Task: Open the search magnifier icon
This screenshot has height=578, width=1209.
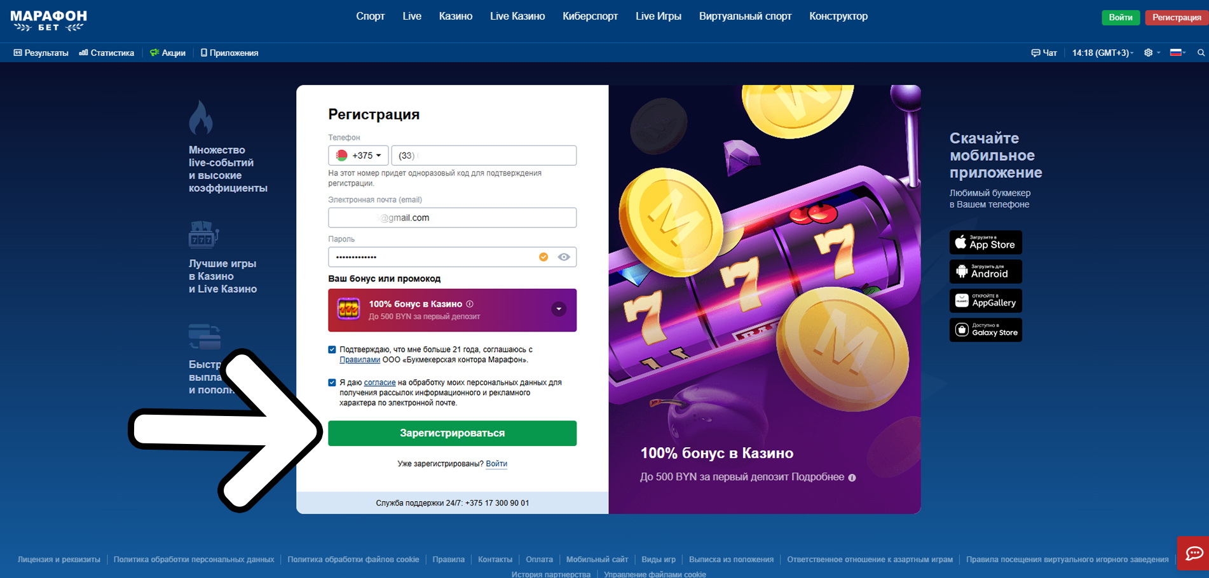Action: click(1201, 53)
